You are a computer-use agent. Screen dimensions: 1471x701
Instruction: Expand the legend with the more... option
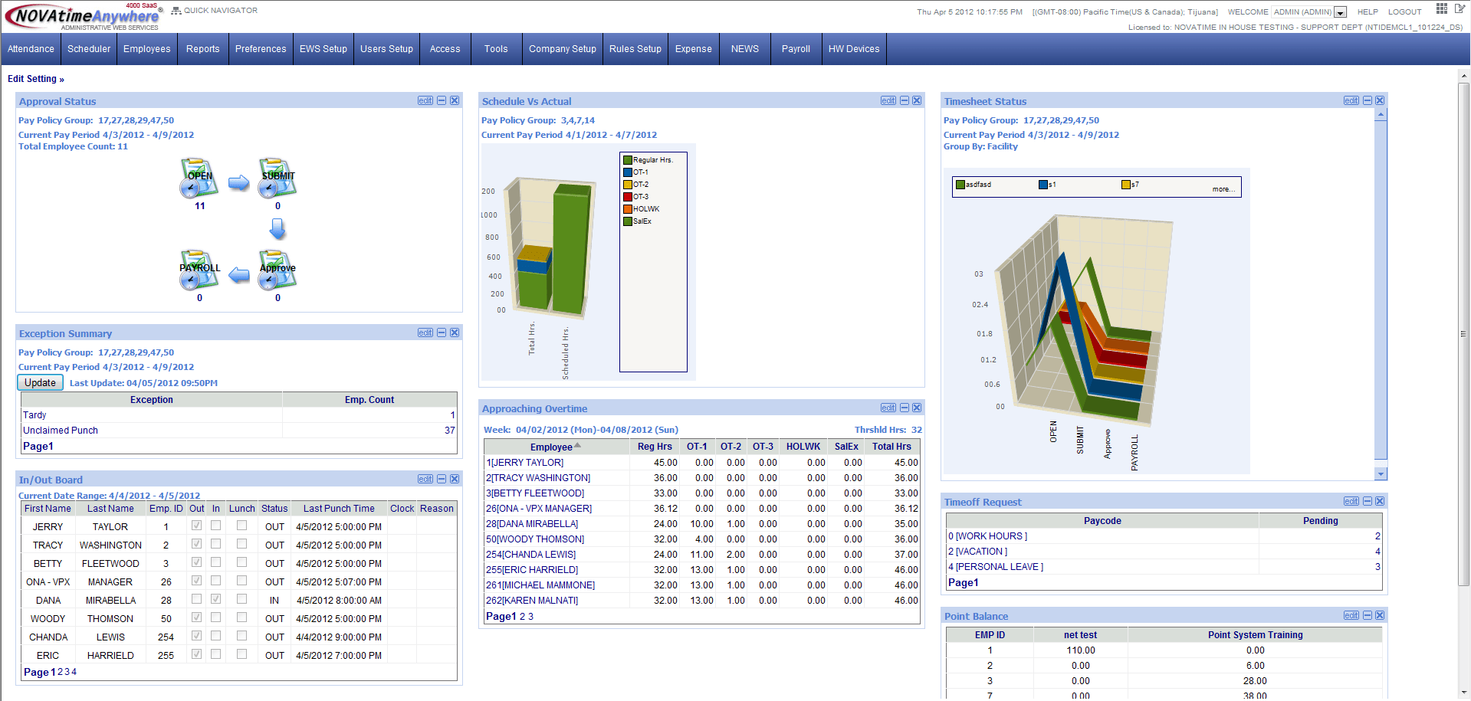[1223, 188]
